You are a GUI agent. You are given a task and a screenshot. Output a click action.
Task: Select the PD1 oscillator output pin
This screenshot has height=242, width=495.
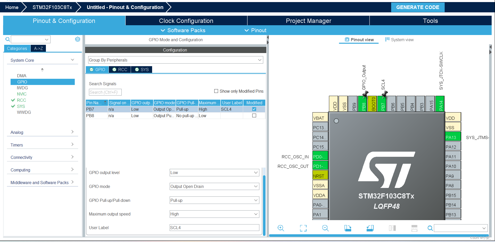coord(320,165)
